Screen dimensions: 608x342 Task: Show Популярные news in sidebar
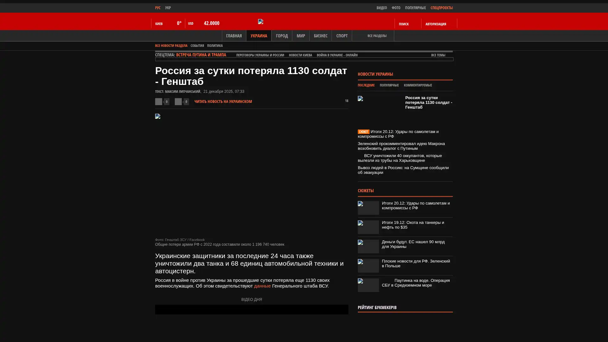click(x=389, y=85)
